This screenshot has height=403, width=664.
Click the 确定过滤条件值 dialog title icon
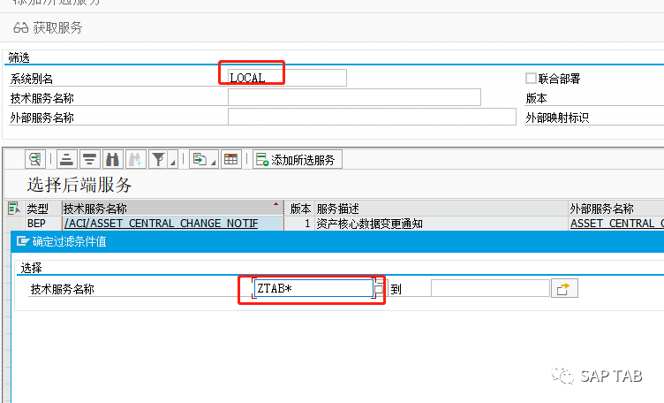22,241
